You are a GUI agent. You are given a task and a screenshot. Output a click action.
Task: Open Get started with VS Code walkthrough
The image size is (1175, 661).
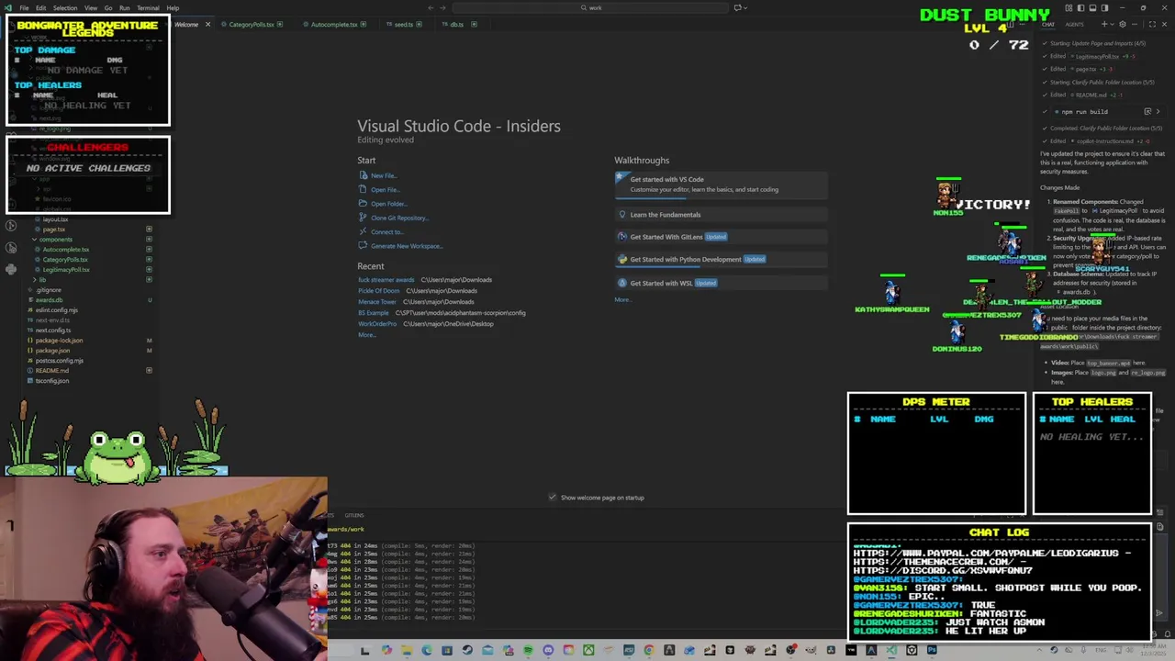(722, 184)
